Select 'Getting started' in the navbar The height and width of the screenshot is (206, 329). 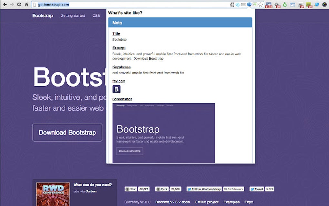[x=73, y=15]
